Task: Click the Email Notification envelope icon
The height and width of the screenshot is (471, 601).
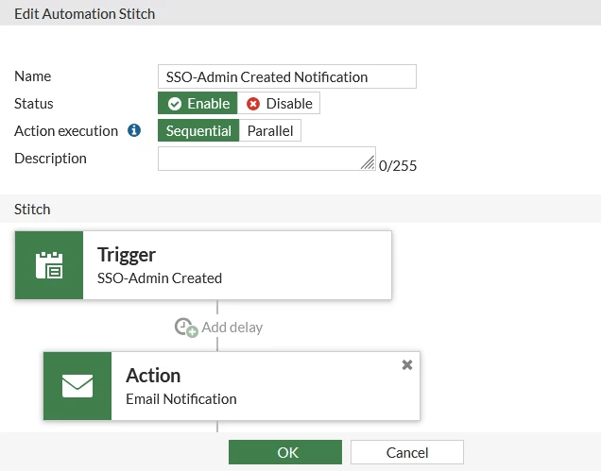Action: 77,386
